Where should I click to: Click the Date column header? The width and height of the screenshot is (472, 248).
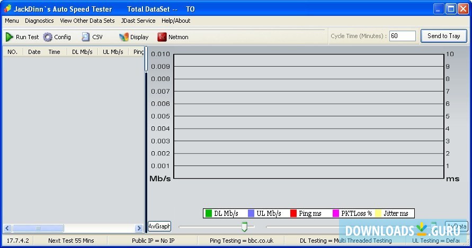coord(34,52)
